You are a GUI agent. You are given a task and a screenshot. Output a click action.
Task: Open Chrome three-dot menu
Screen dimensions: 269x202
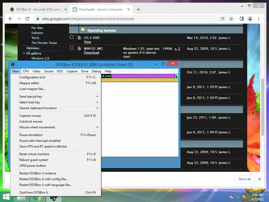pos(259,19)
